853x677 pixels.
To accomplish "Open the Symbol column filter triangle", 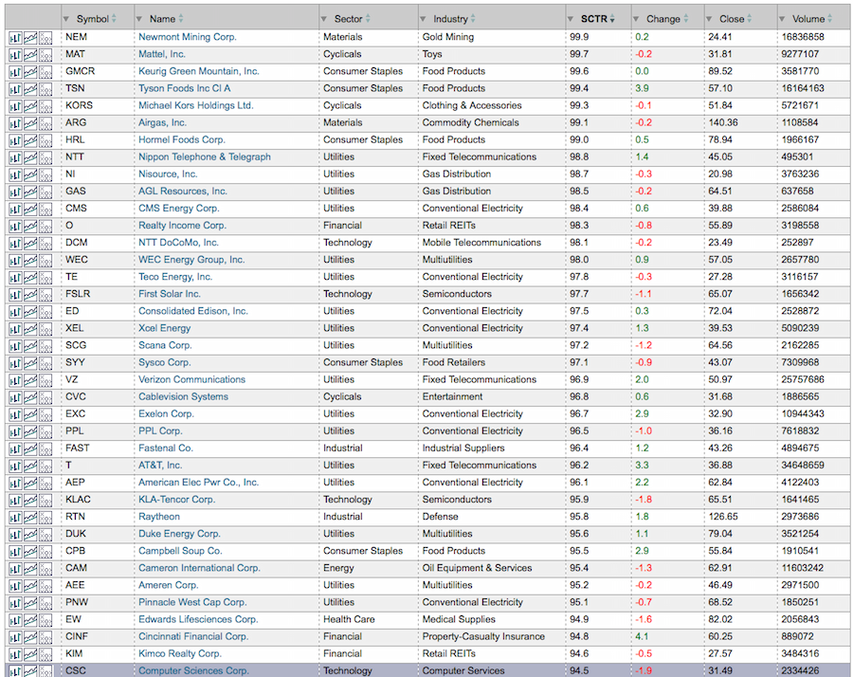I will point(65,19).
